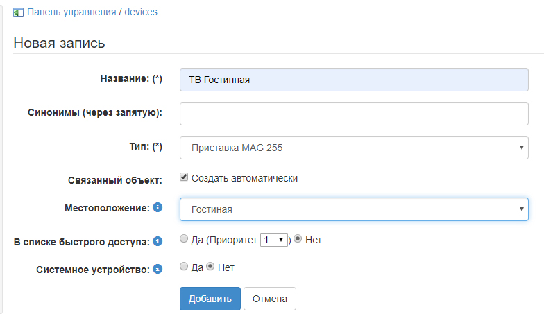The width and height of the screenshot is (544, 316).
Task: Open the Приоритет number dropdown
Action: [x=274, y=240]
